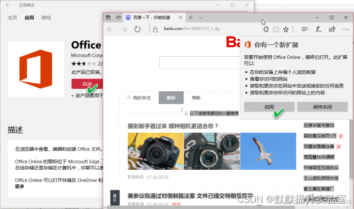This screenshot has width=354, height=209.
Task: Open the Edge Hub lines icon
Action: pyautogui.click(x=305, y=29)
